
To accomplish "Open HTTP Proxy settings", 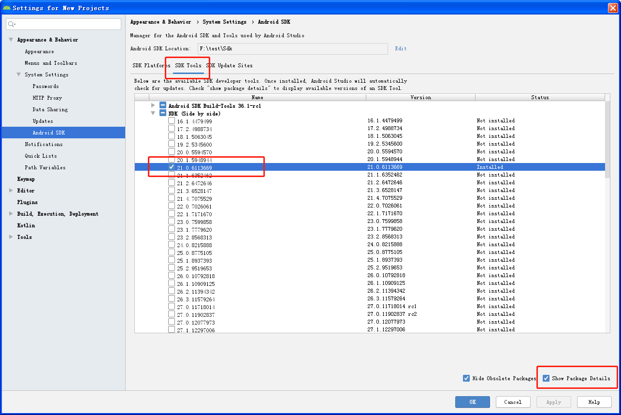I will (x=47, y=98).
